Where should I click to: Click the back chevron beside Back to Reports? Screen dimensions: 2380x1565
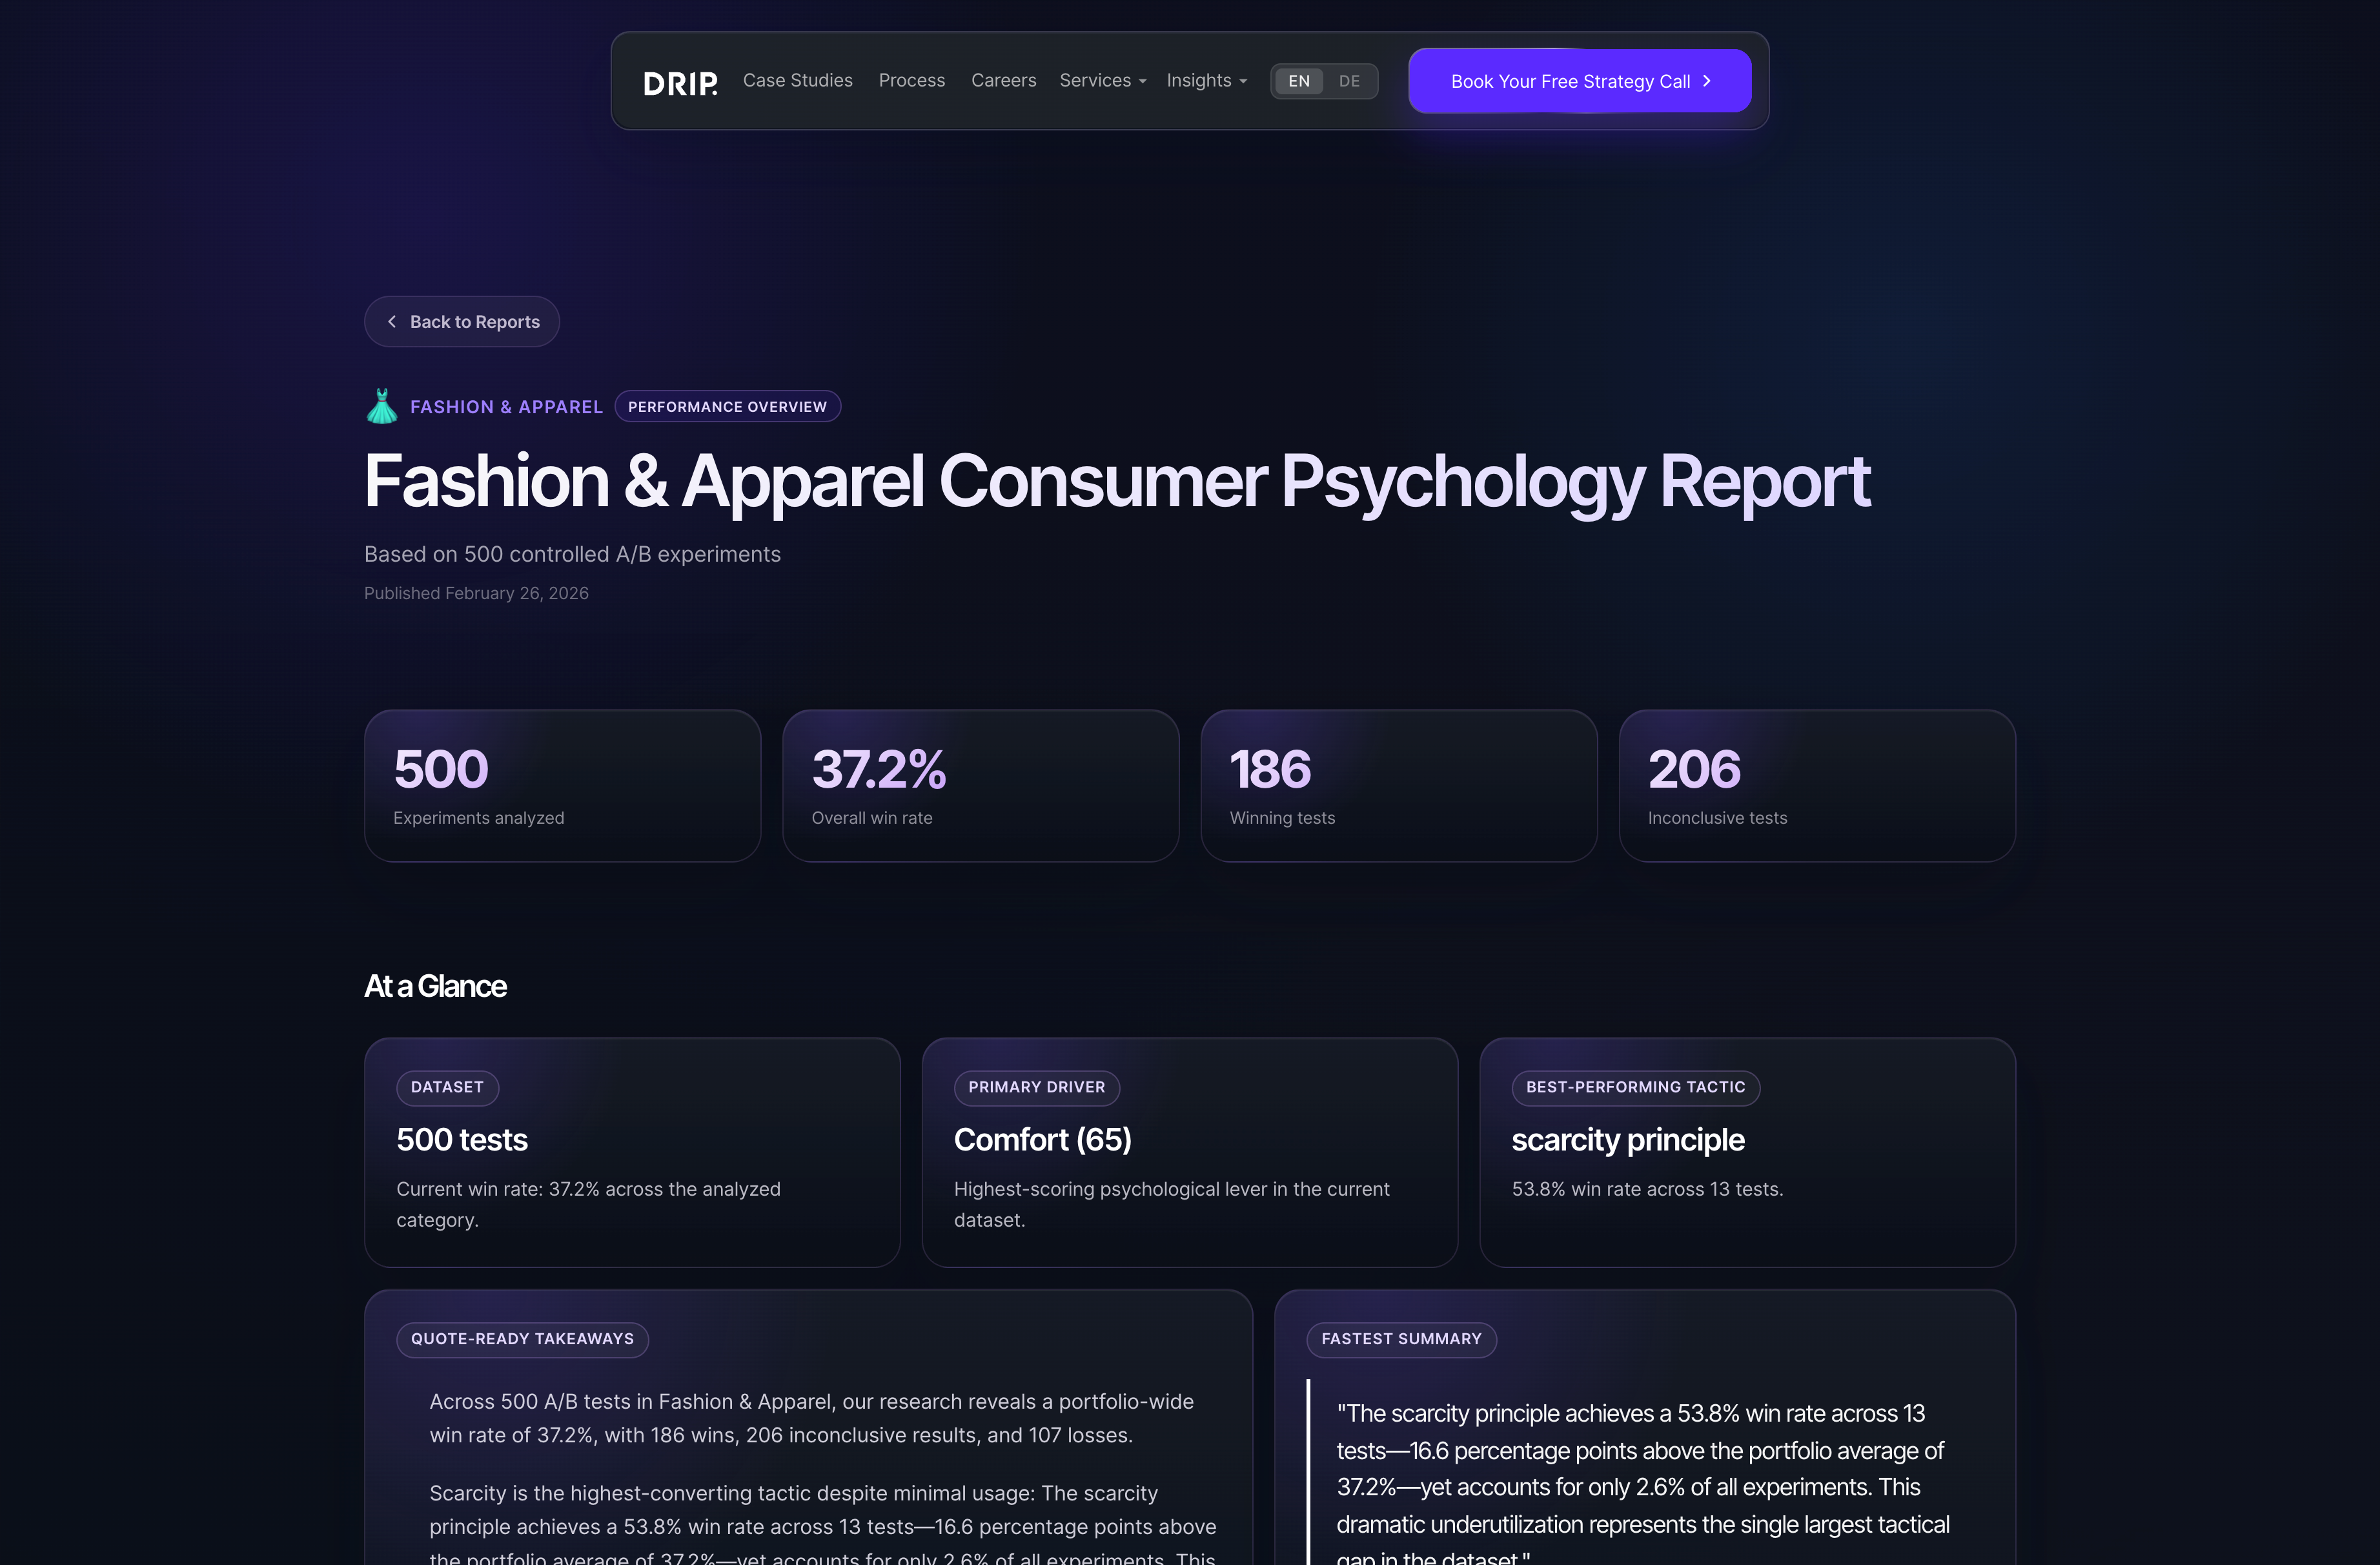392,322
